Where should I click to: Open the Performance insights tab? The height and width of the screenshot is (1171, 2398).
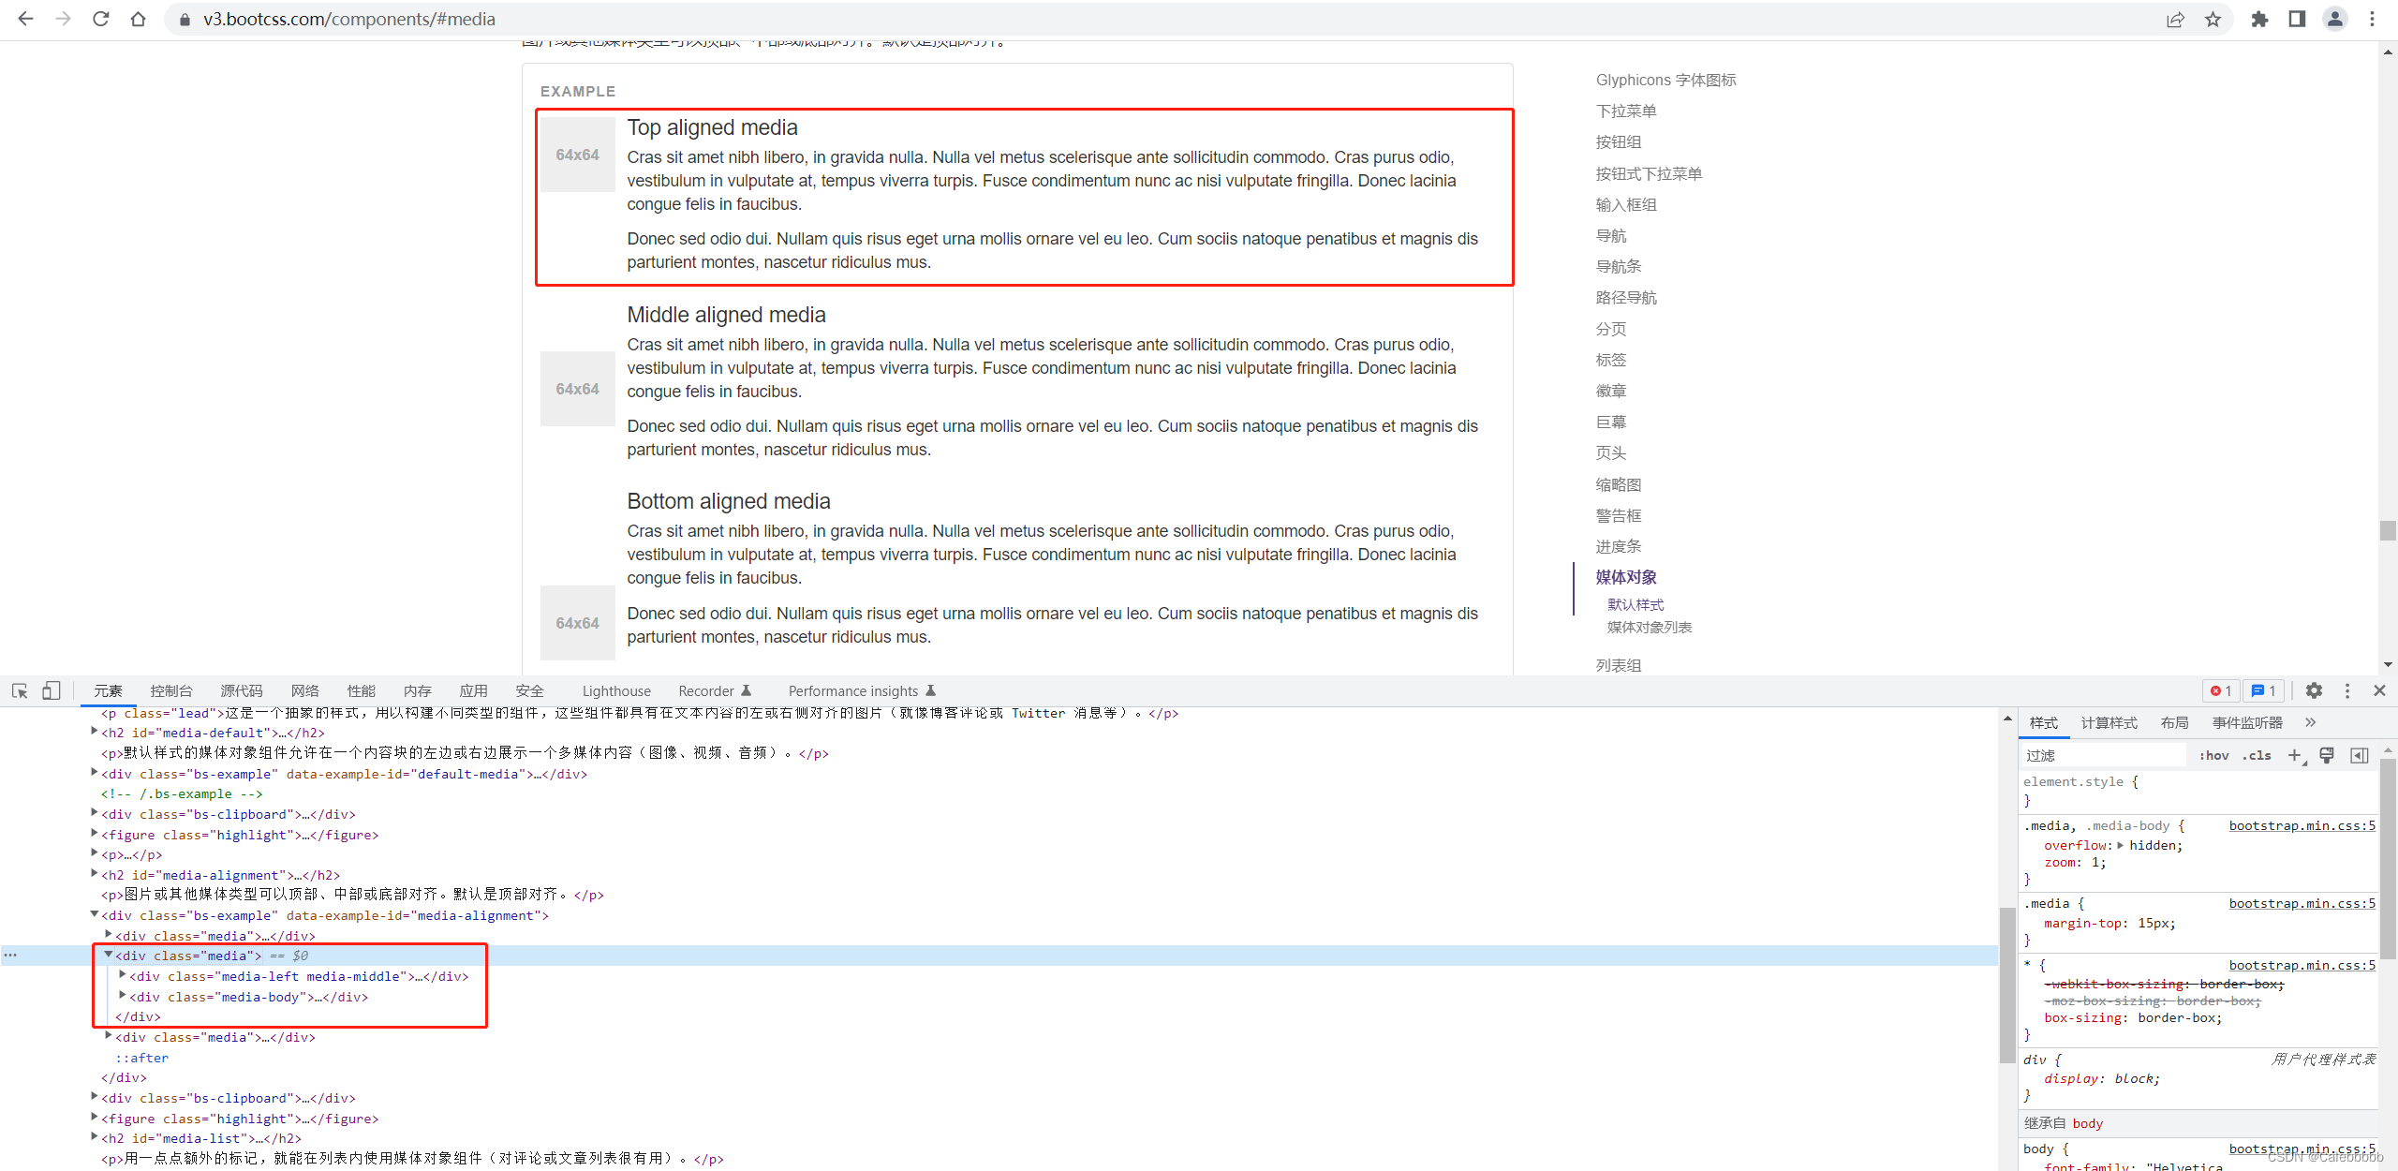point(862,690)
